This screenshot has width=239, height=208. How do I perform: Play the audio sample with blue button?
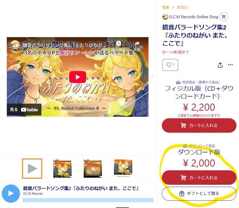11,194
